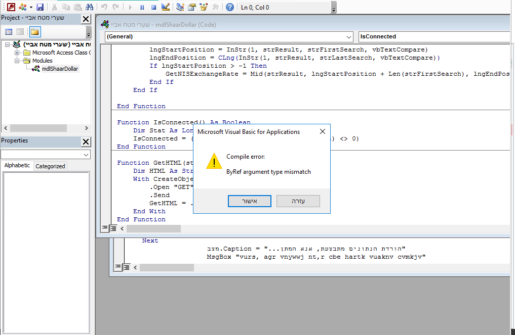This screenshot has height=335, width=515.
Task: Open the Insert Module dropdown arrow
Action: [x=31, y=7]
